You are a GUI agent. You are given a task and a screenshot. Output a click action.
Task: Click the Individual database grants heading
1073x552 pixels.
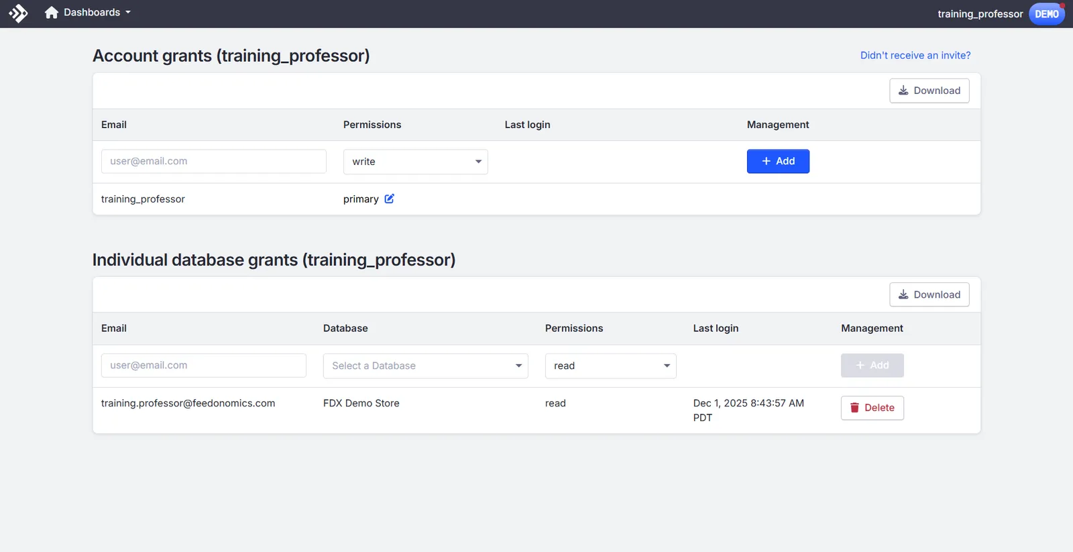click(x=274, y=260)
